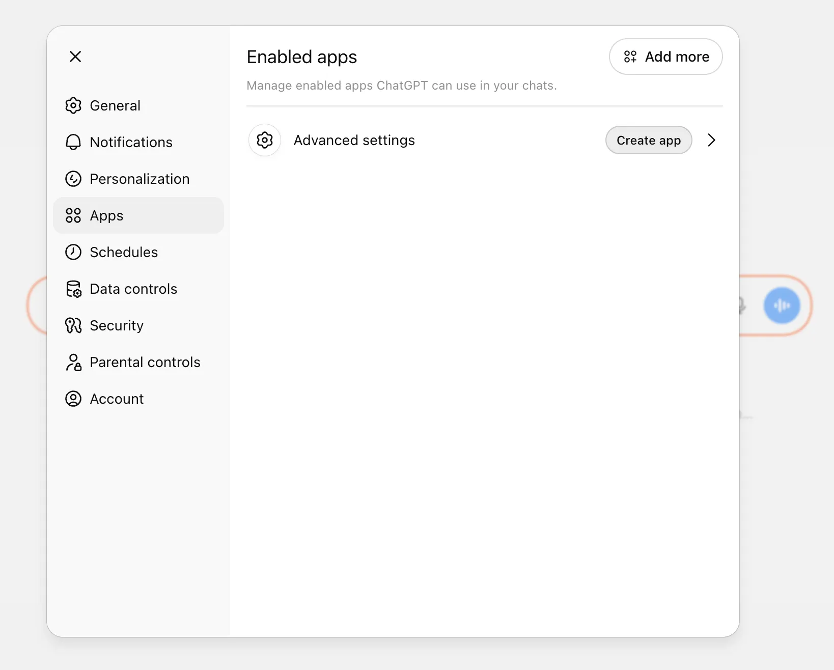Click the Data controls database icon
The height and width of the screenshot is (670, 834).
click(73, 289)
